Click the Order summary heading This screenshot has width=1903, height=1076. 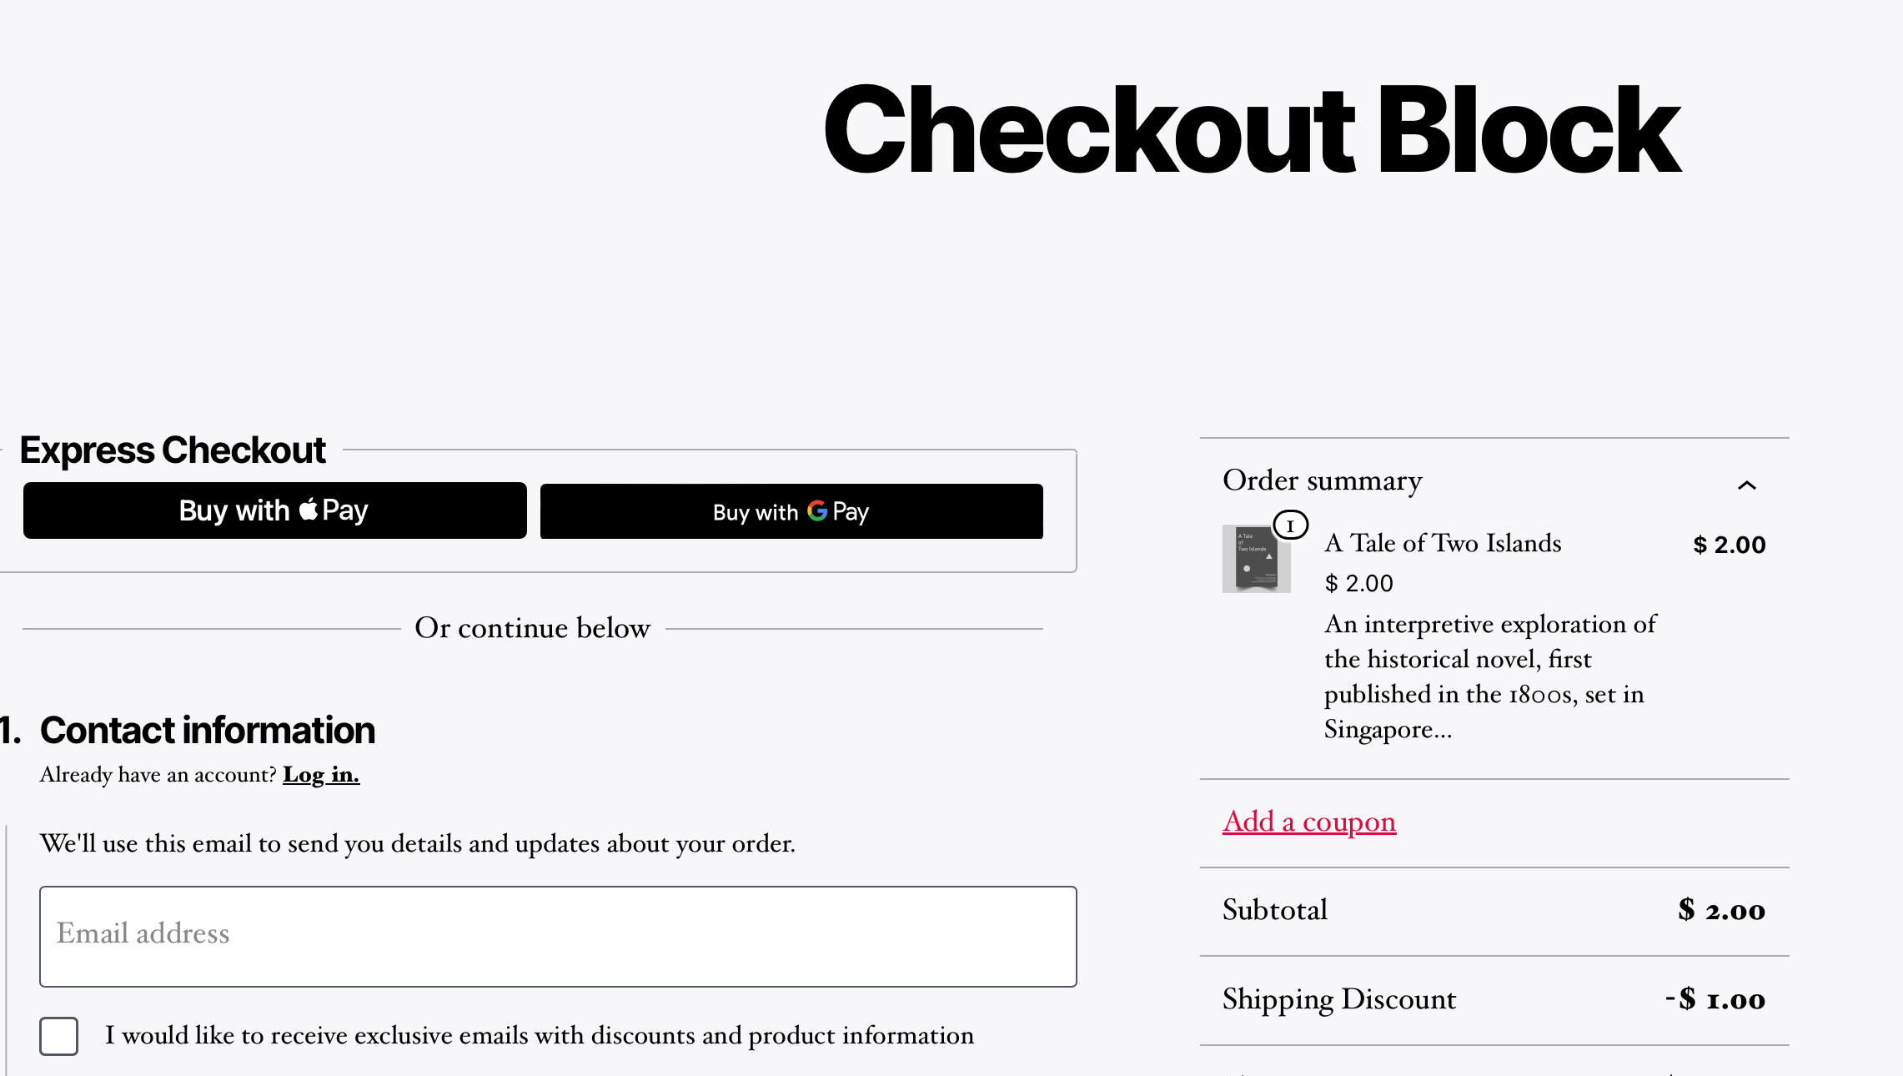tap(1322, 480)
